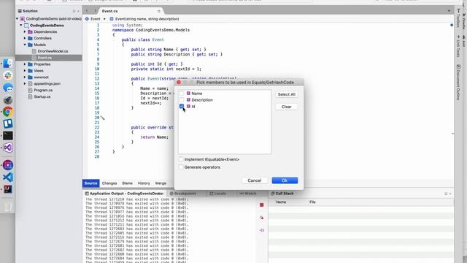Screen dimensions: 467x263
Task: Open the Event(string name...) member breadcrumb
Action: click(x=144, y=19)
